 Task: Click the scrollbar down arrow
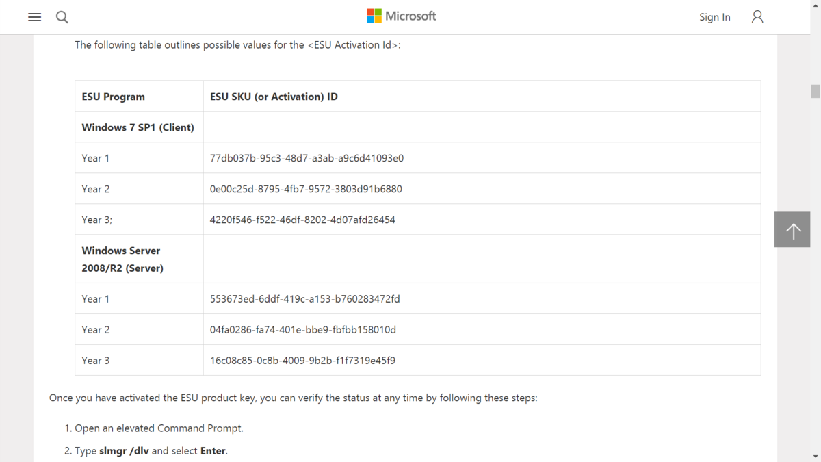coord(816,456)
